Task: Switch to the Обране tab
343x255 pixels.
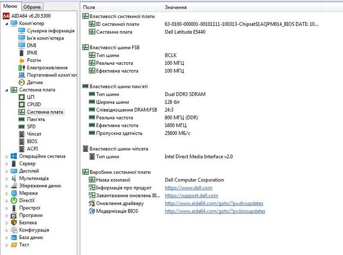Action: [x=32, y=7]
